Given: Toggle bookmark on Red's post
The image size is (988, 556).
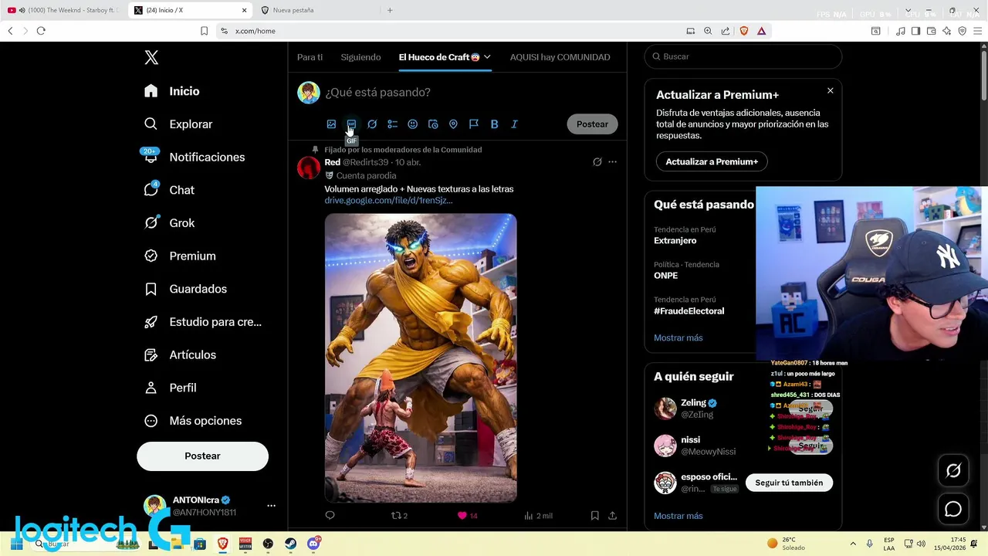Looking at the screenshot, I should click(x=594, y=515).
